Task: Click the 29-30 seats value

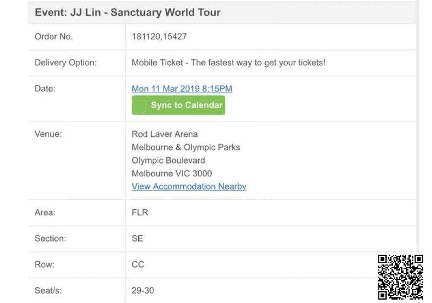Action: tap(143, 290)
